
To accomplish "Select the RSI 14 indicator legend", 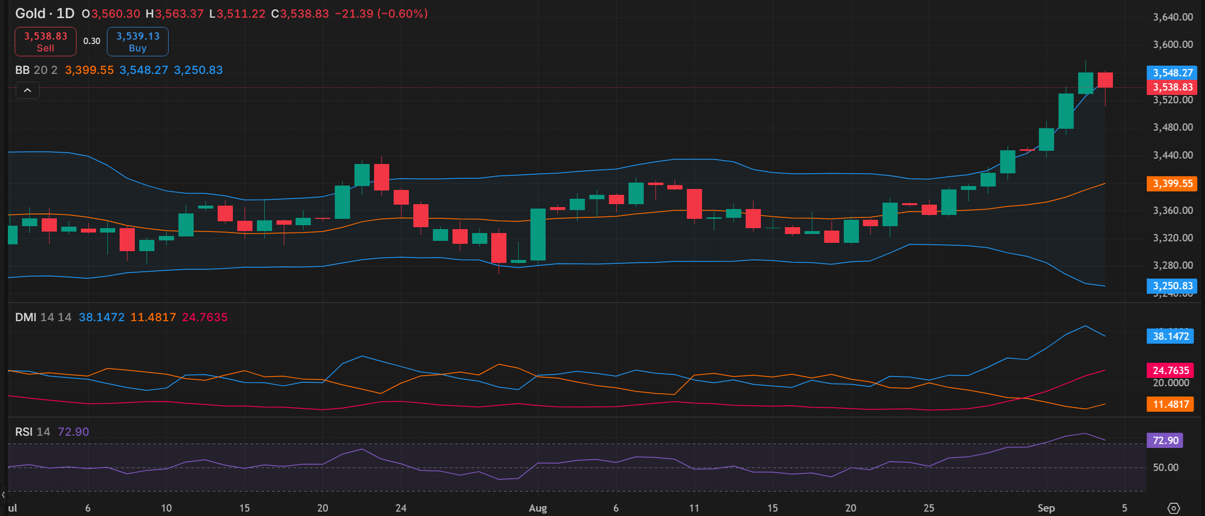I will (32, 432).
